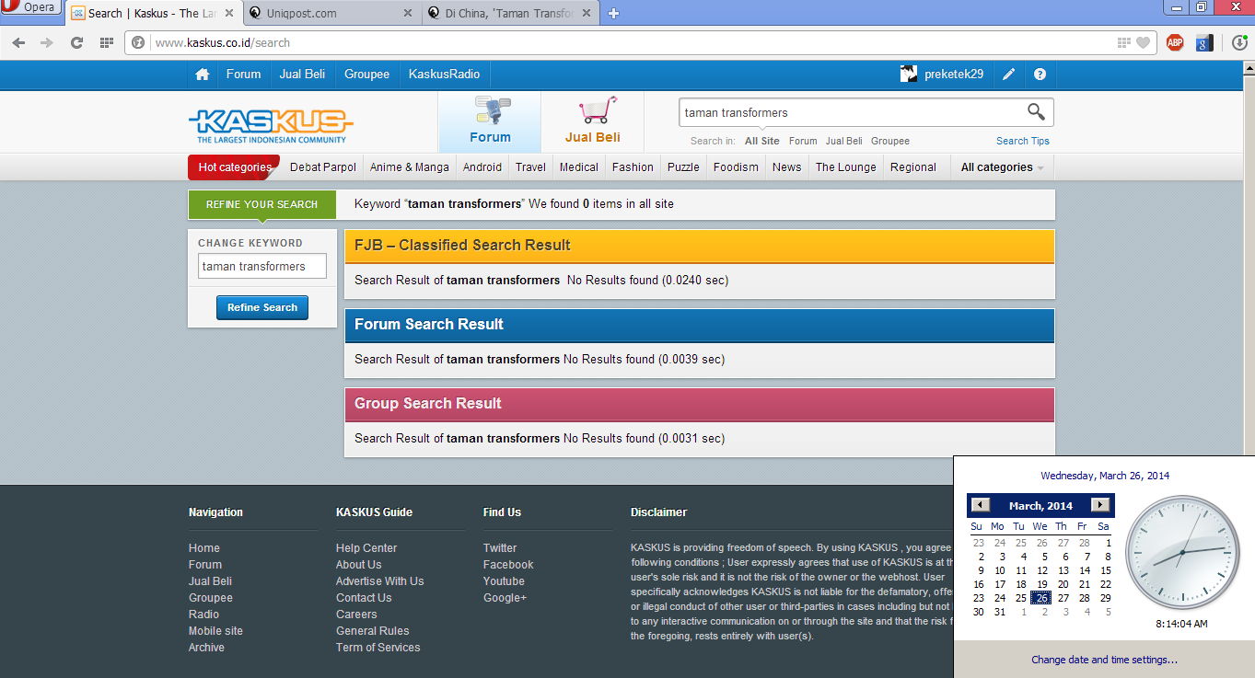Image resolution: width=1255 pixels, height=678 pixels.
Task: Click the heart bookmark icon in address bar
Action: [1143, 42]
